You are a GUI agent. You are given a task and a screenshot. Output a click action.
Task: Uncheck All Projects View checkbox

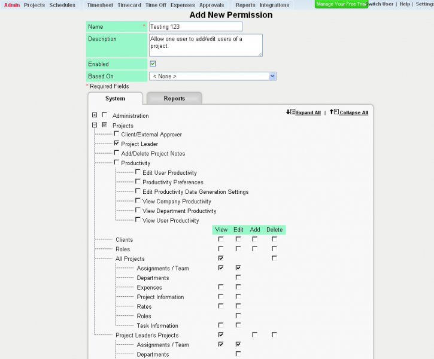221,258
